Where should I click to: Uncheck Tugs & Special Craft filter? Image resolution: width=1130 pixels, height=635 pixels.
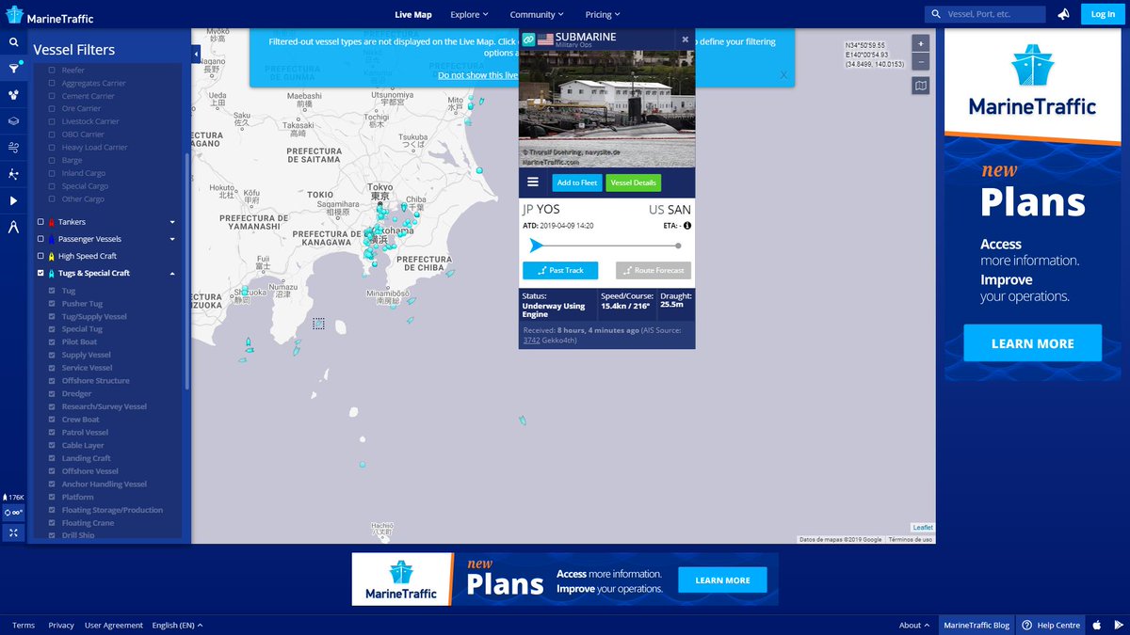point(40,273)
